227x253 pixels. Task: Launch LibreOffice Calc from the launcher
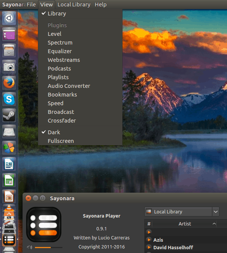click(9, 180)
